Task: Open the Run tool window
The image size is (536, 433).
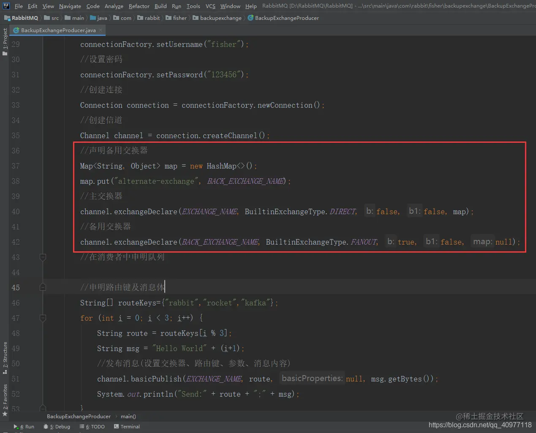Action: tap(24, 427)
